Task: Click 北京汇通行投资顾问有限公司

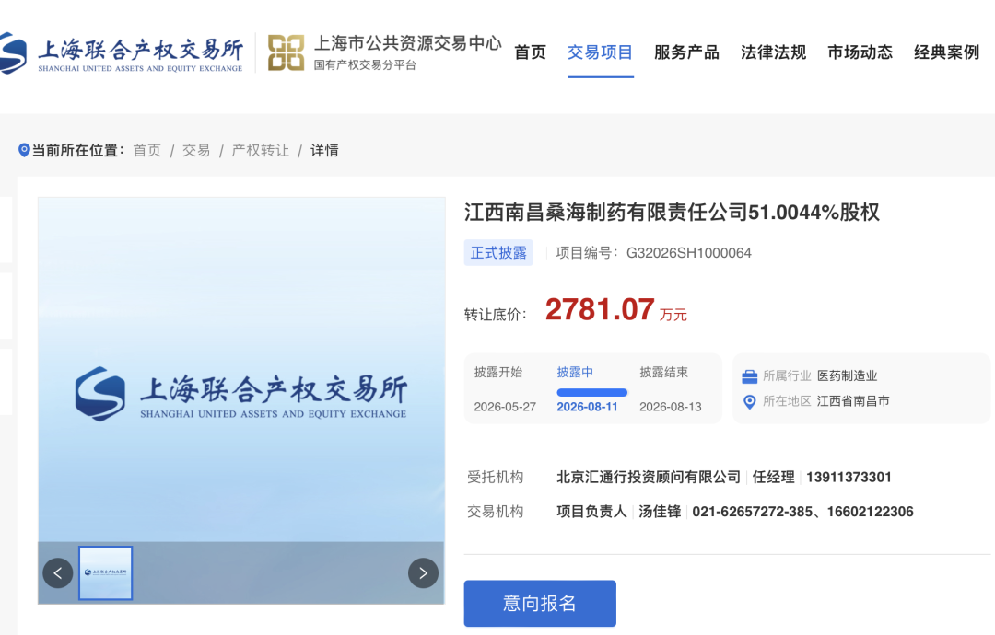Action: coord(649,478)
